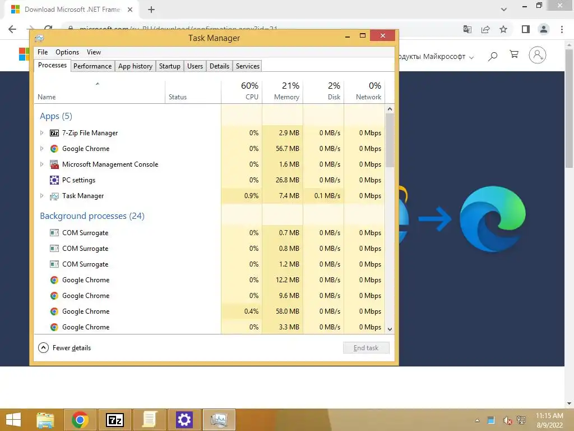
Task: Sort by CPU column header
Action: (x=242, y=91)
